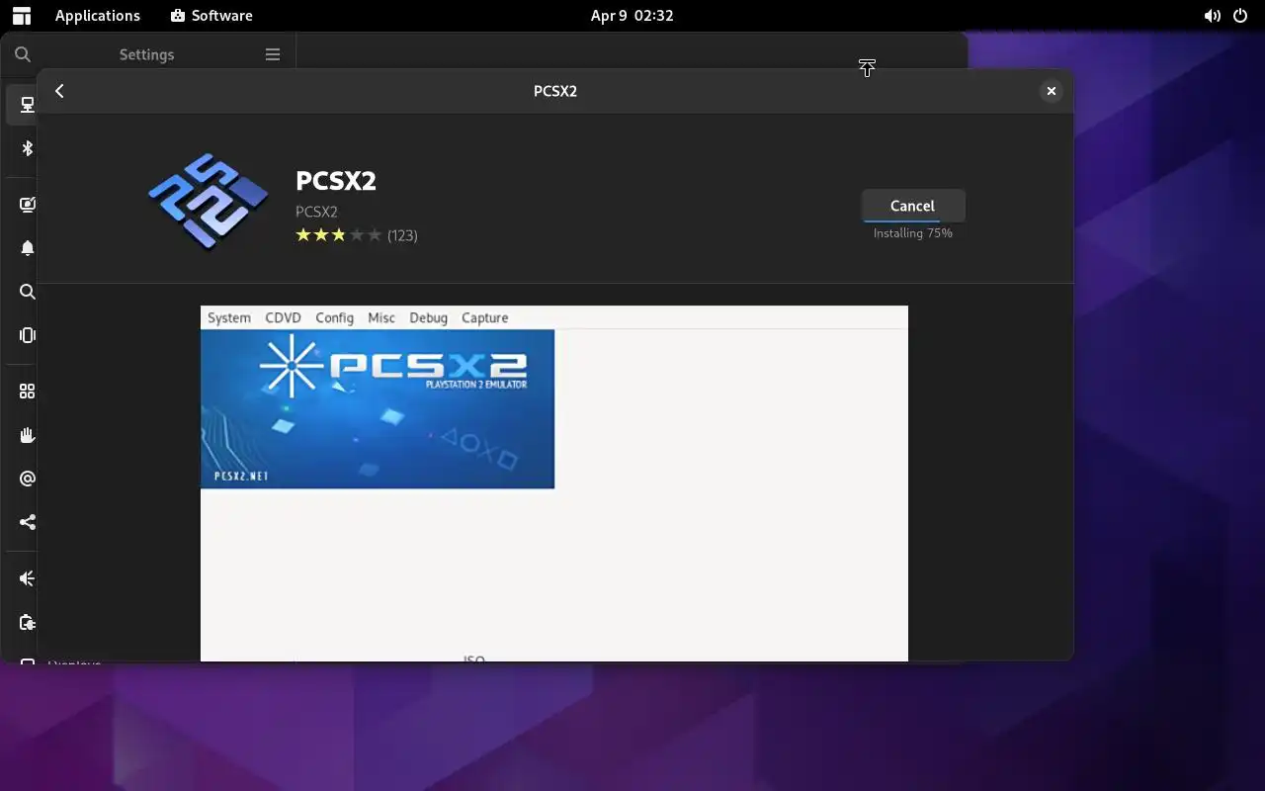Select the Online Accounts @ icon in Settings
1265x791 pixels.
click(27, 479)
